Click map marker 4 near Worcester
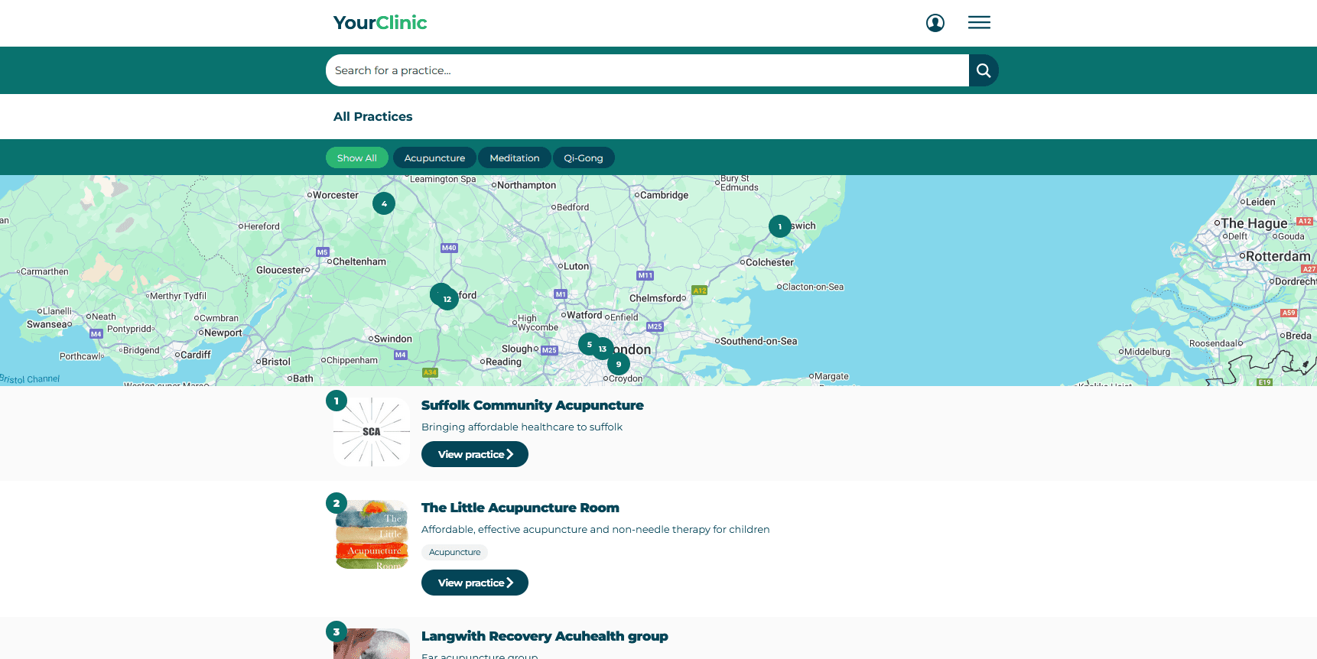This screenshot has height=659, width=1317. [384, 203]
